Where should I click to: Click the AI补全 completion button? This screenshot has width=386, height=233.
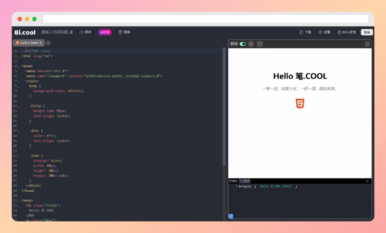tap(105, 32)
